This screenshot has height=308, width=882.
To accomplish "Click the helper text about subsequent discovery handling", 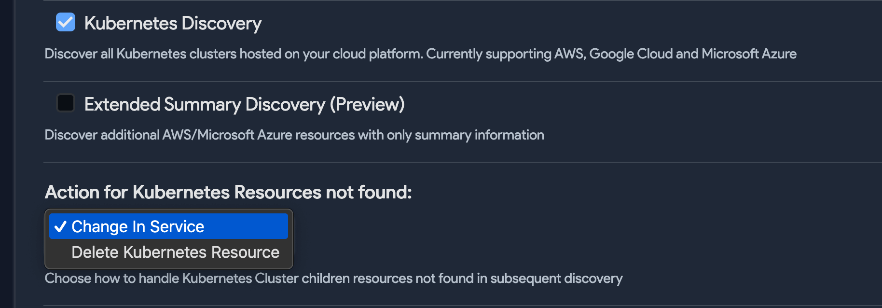I will click(x=333, y=278).
